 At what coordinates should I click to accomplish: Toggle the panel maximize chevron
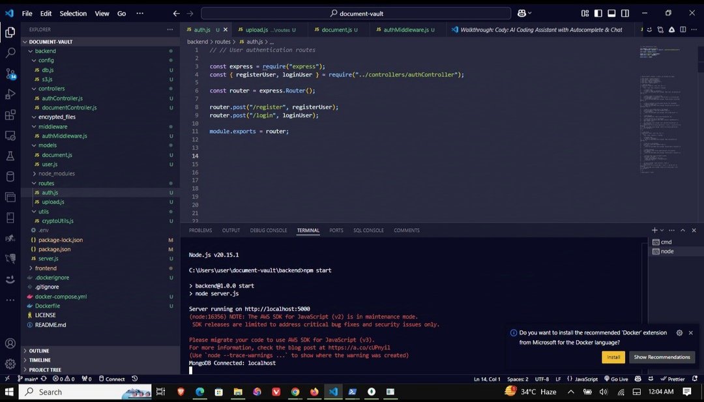pos(682,230)
